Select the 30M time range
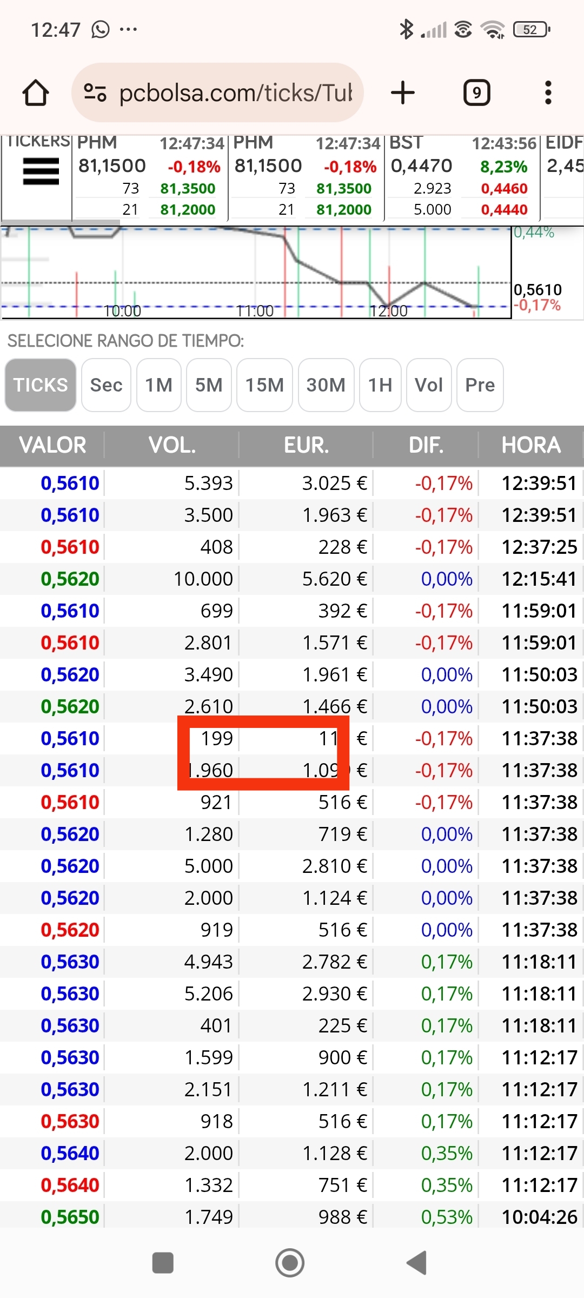This screenshot has width=584, height=1298. (326, 385)
